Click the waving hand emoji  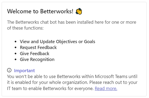(x=79, y=11)
